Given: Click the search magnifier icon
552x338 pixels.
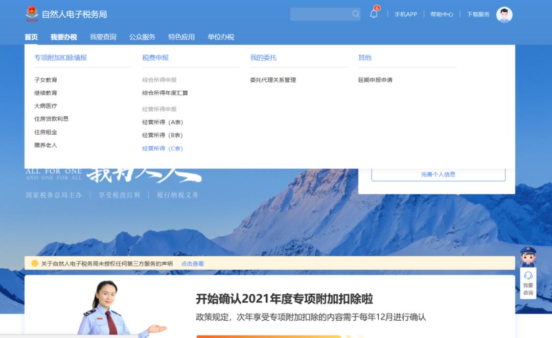Looking at the screenshot, I should [356, 14].
